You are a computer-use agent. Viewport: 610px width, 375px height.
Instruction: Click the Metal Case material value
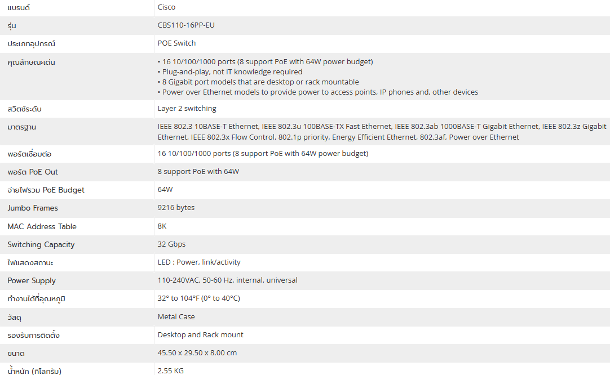click(x=176, y=316)
